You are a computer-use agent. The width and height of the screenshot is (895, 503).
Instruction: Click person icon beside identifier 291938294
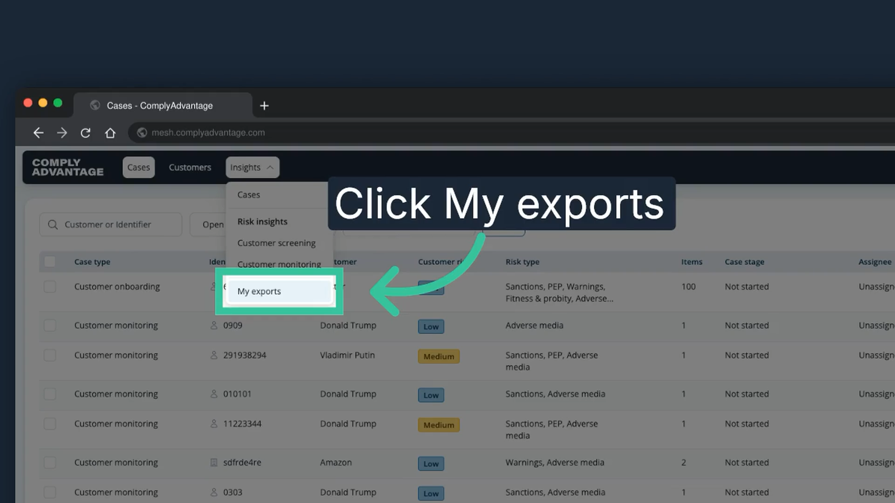tap(214, 355)
